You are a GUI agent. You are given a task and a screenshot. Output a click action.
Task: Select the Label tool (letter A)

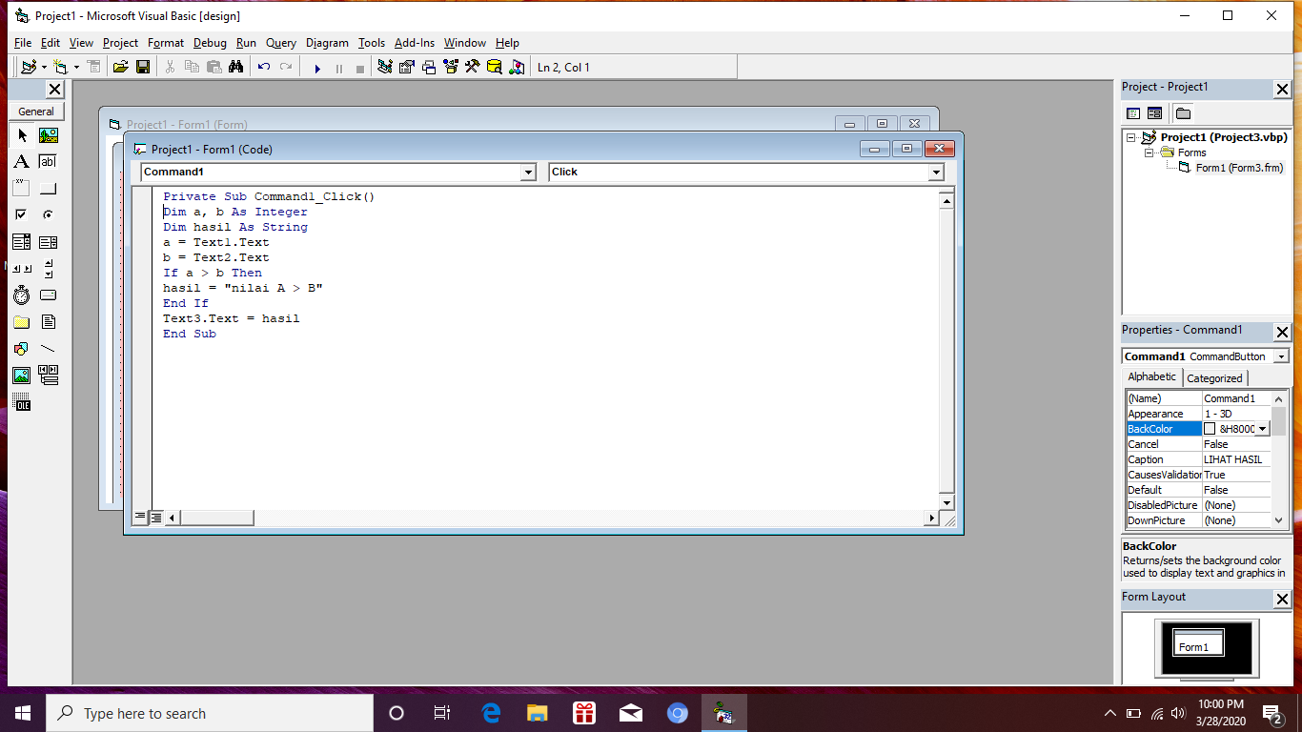click(22, 162)
